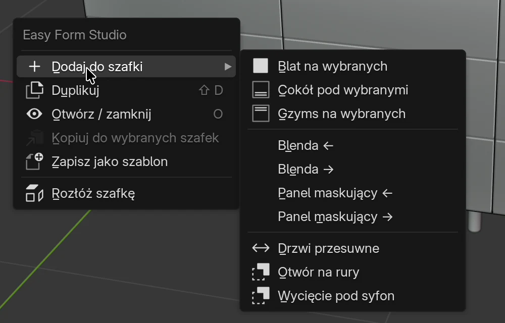This screenshot has height=323, width=505.
Task: Click the Shift D shortcut hint on Duplikuj
Action: pos(211,90)
